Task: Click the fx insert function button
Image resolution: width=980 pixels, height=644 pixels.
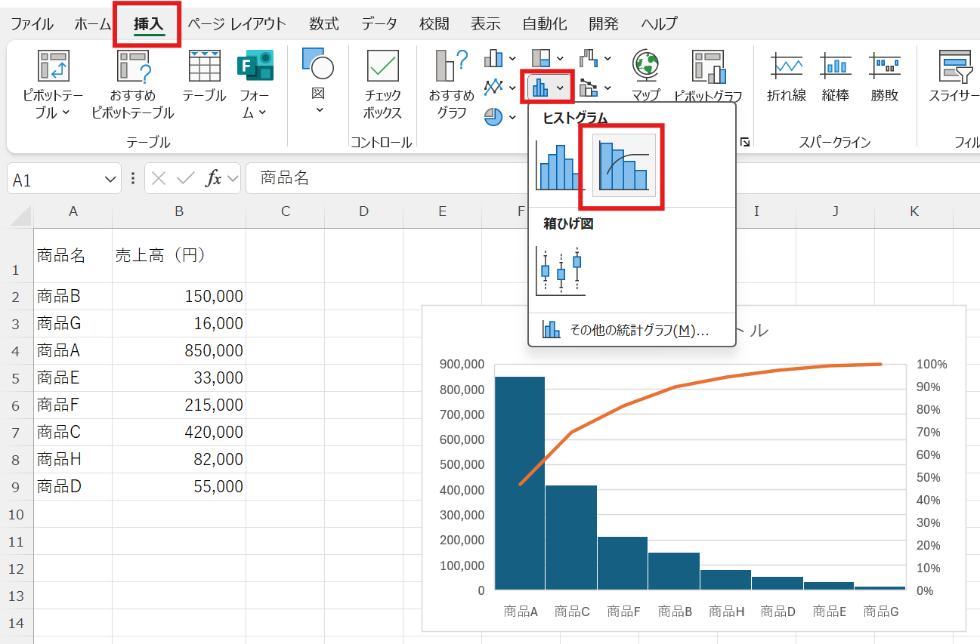Action: click(x=215, y=178)
